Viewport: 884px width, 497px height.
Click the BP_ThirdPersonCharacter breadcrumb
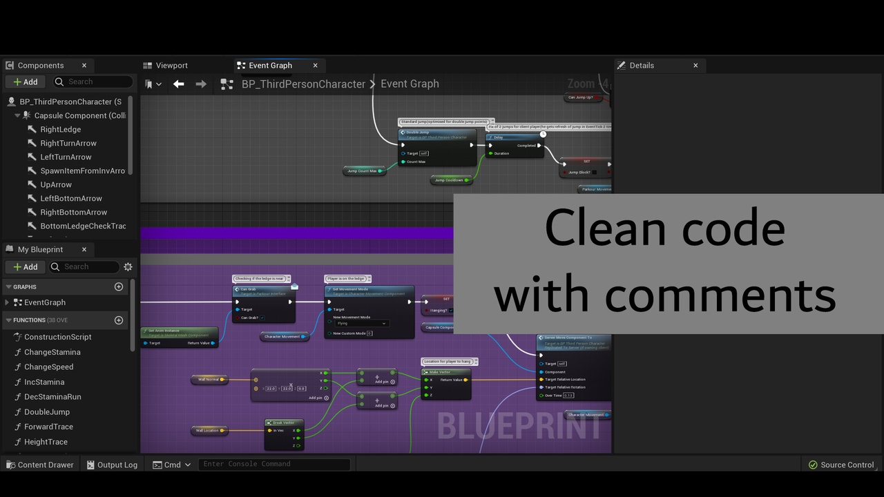pyautogui.click(x=303, y=84)
